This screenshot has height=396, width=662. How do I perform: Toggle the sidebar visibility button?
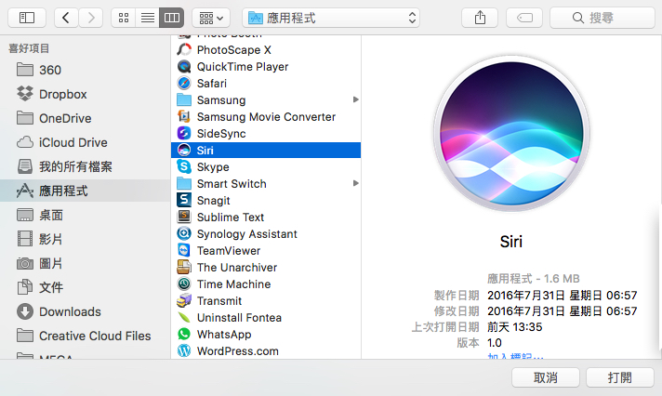click(x=27, y=18)
